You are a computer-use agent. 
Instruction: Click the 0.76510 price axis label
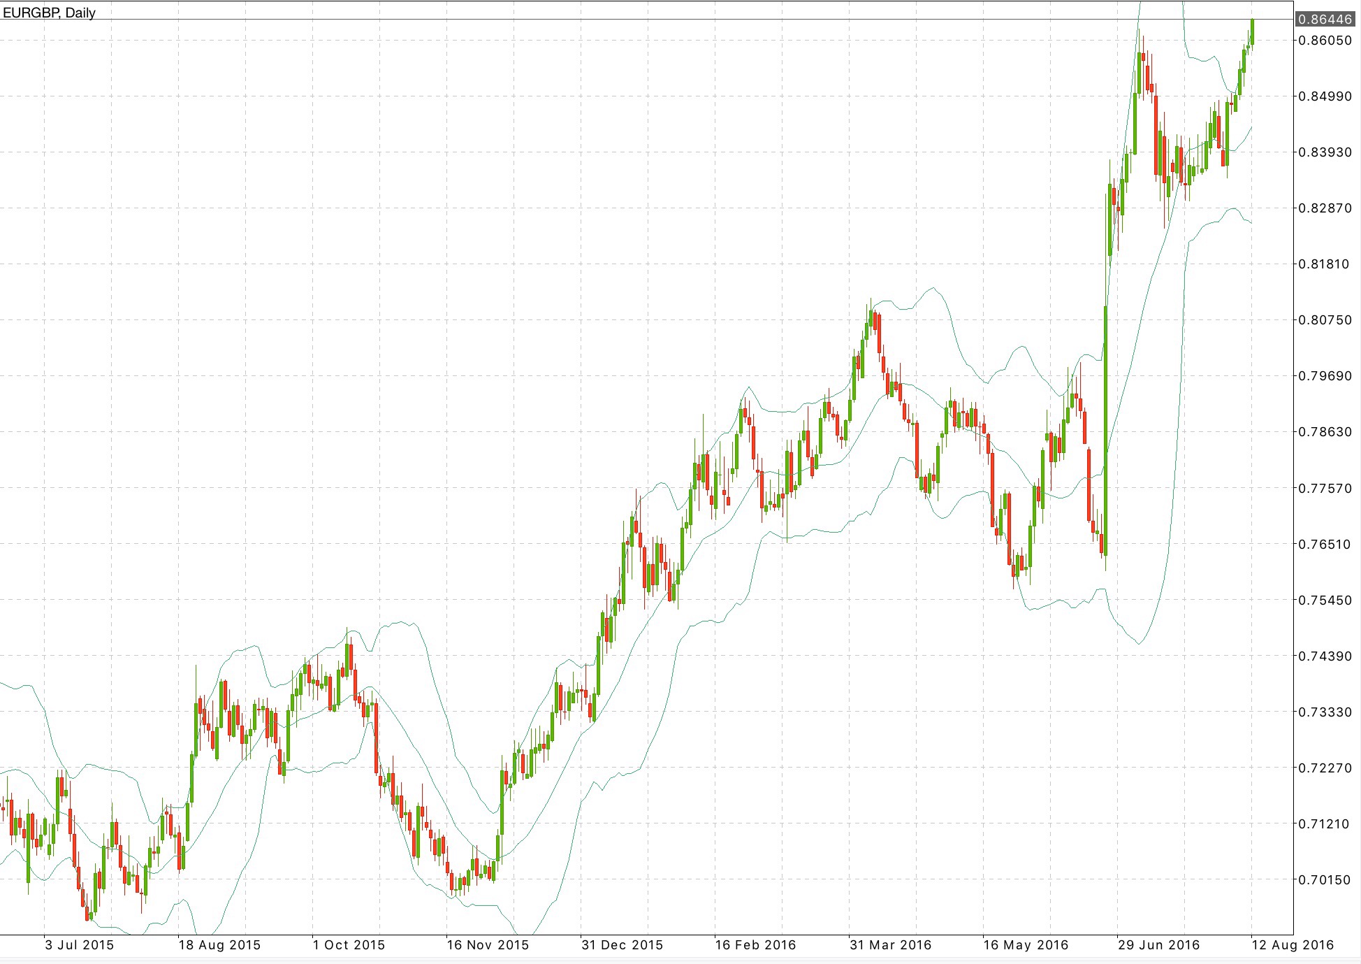(1325, 544)
